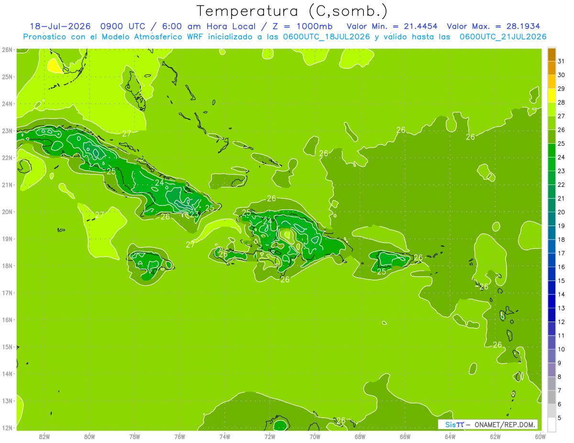Click the "ONAMET/REP.DOM." credit label

pyautogui.click(x=505, y=424)
